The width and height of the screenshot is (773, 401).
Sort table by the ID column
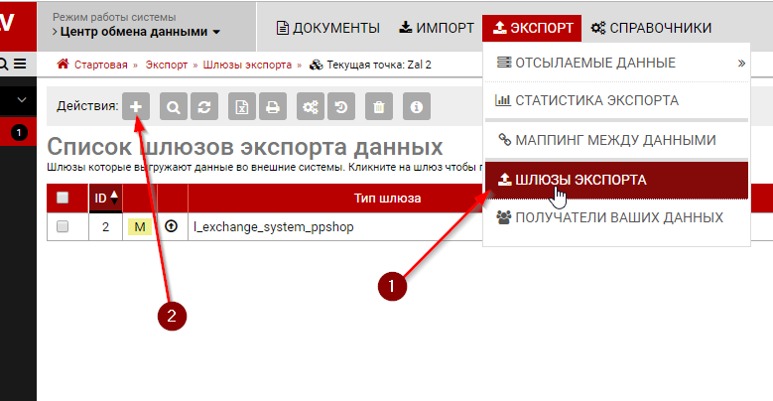105,199
